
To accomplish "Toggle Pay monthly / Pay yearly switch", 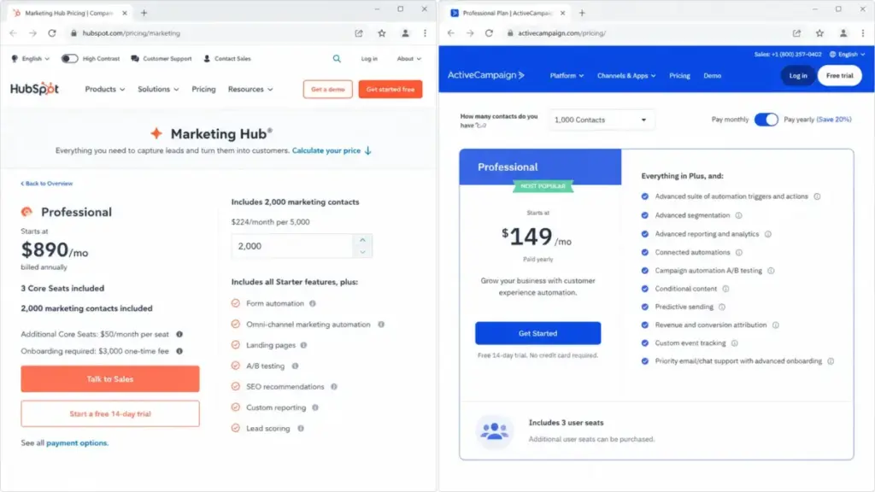I will tap(766, 120).
